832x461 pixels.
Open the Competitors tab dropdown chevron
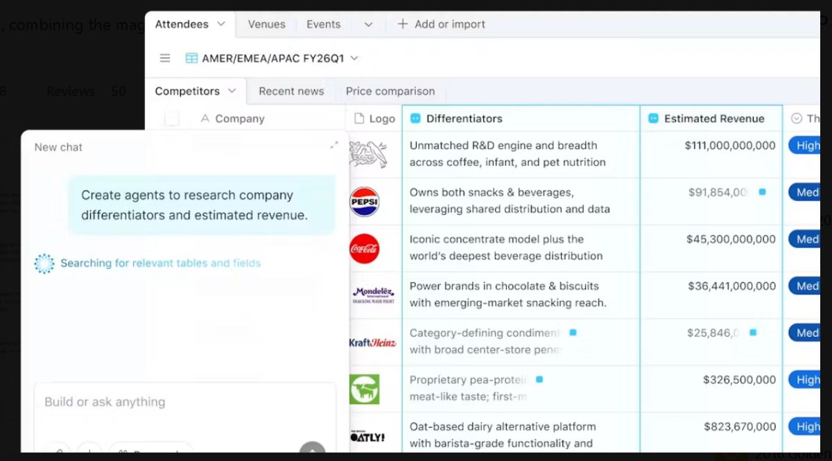[232, 91]
